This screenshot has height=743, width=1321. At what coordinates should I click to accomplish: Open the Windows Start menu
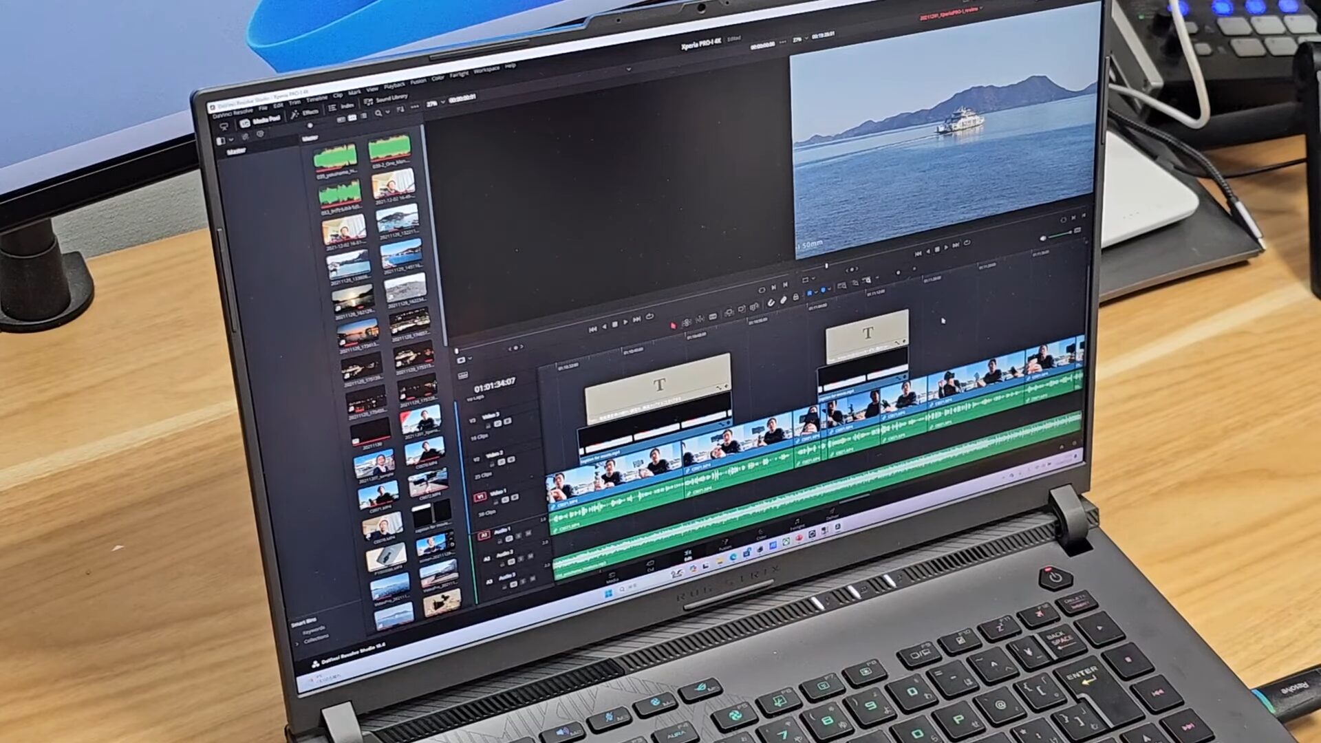pos(609,594)
